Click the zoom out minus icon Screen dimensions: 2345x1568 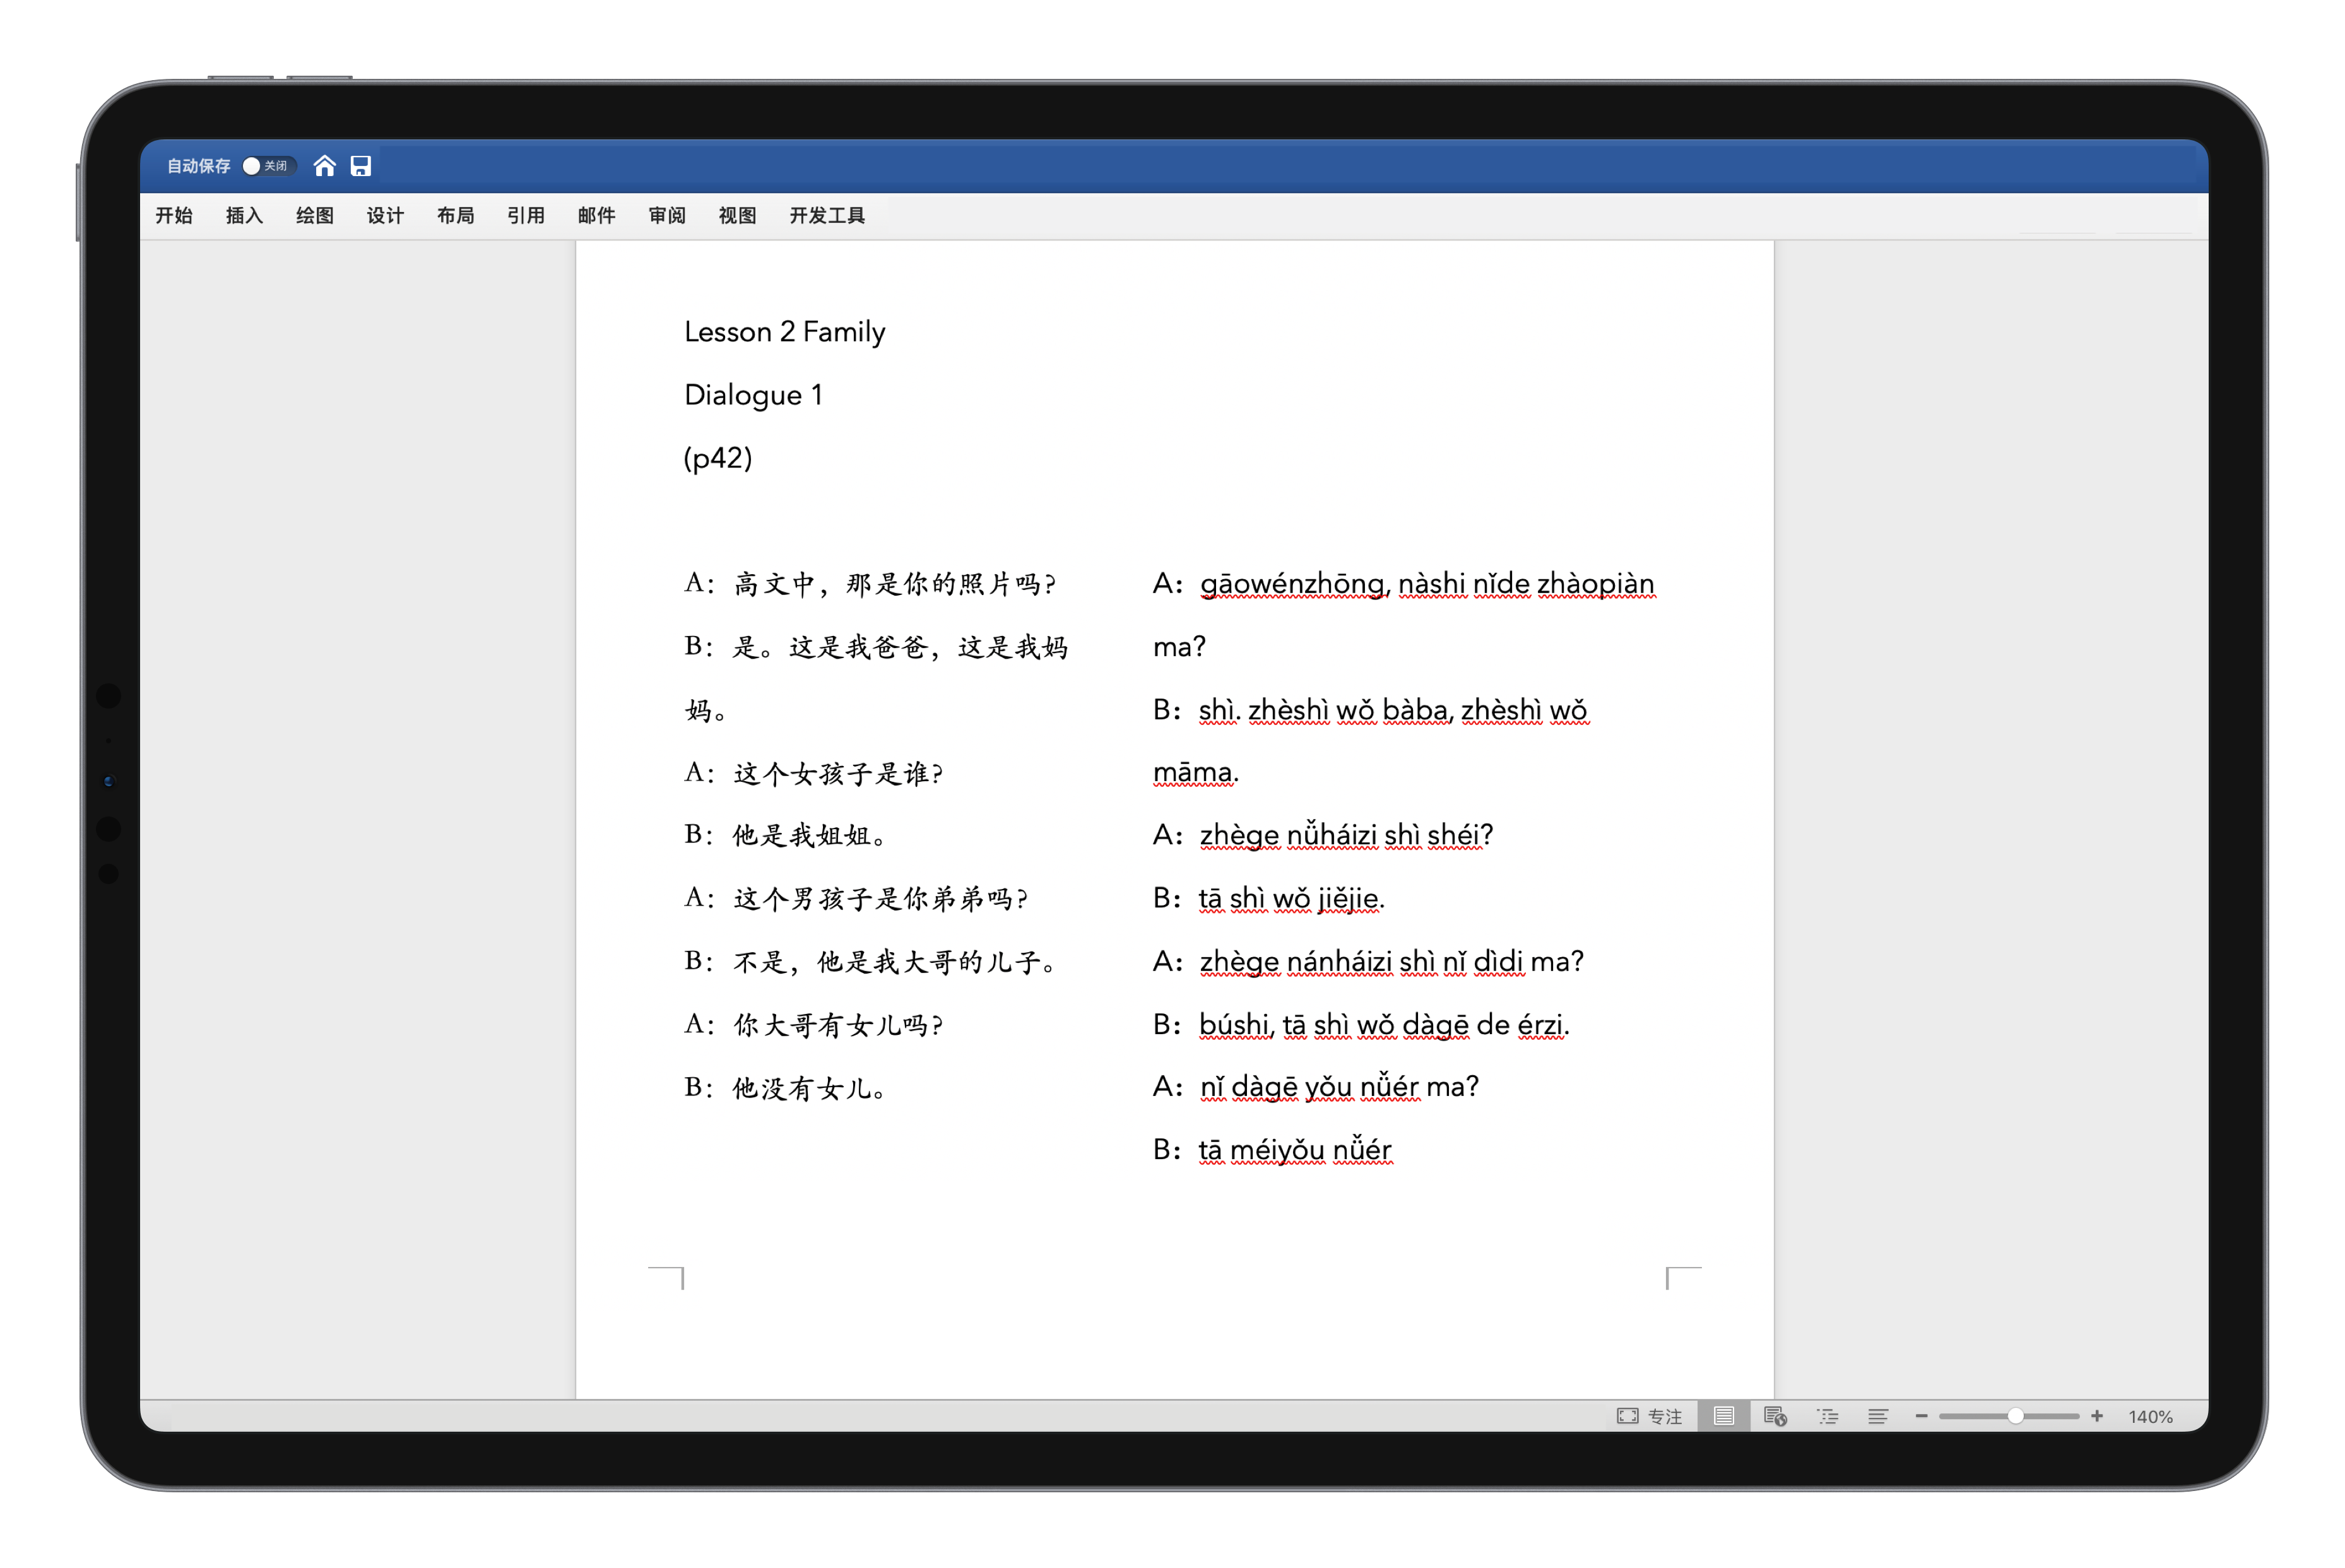1921,1416
